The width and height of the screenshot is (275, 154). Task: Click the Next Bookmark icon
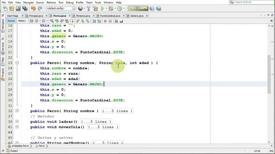coord(82,21)
